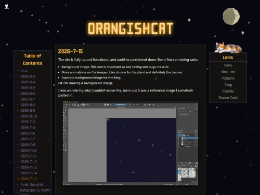The height and width of the screenshot is (195, 260).
Task: Go to the Home page link
Action: click(228, 65)
